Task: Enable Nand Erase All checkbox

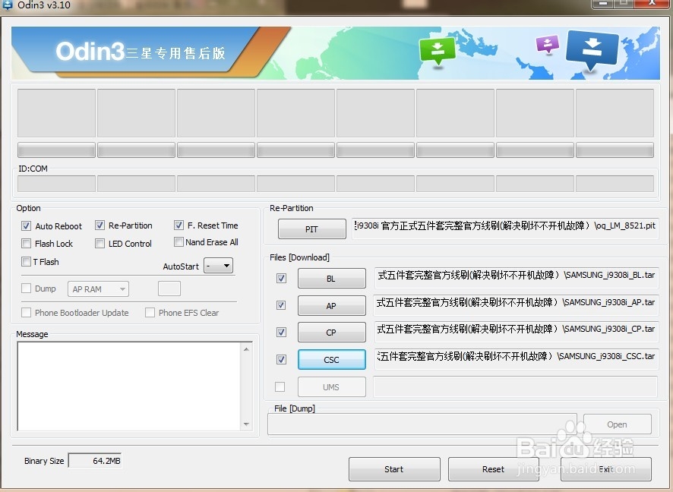Action: pyautogui.click(x=179, y=242)
